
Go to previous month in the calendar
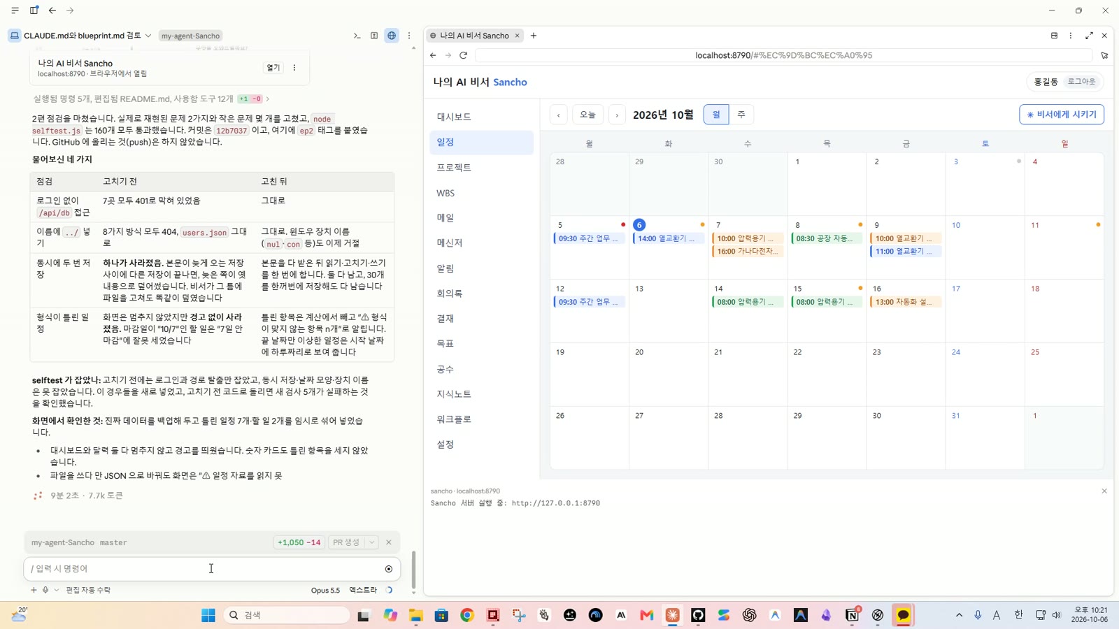coord(558,115)
